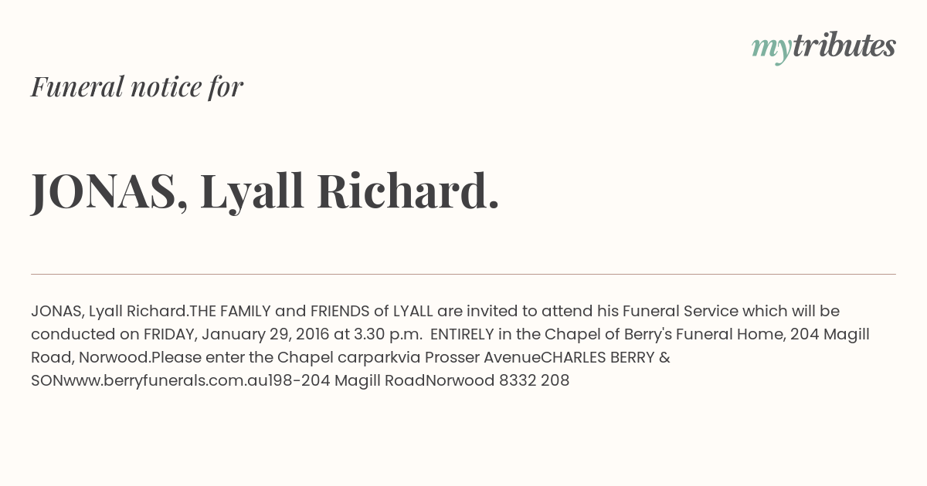Select the 'JONAS, Lyall Richard.' title
The width and height of the screenshot is (927, 486).
pos(265,191)
